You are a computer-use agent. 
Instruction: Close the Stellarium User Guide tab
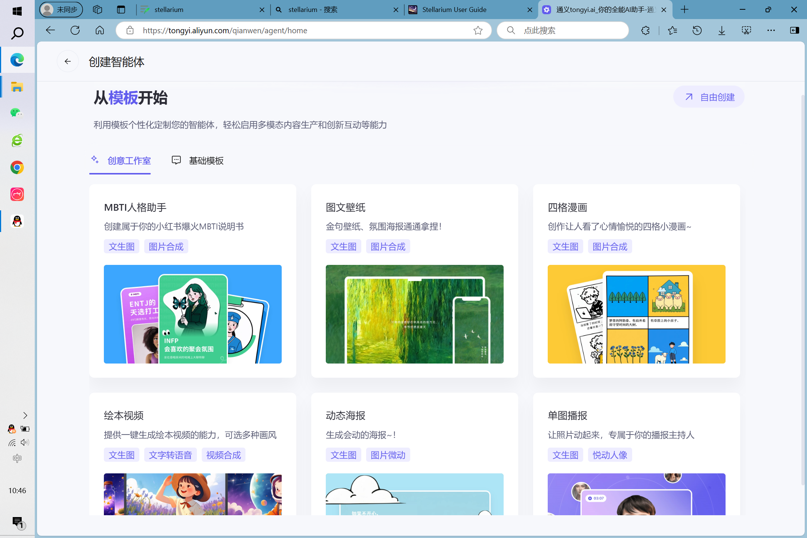tap(530, 10)
